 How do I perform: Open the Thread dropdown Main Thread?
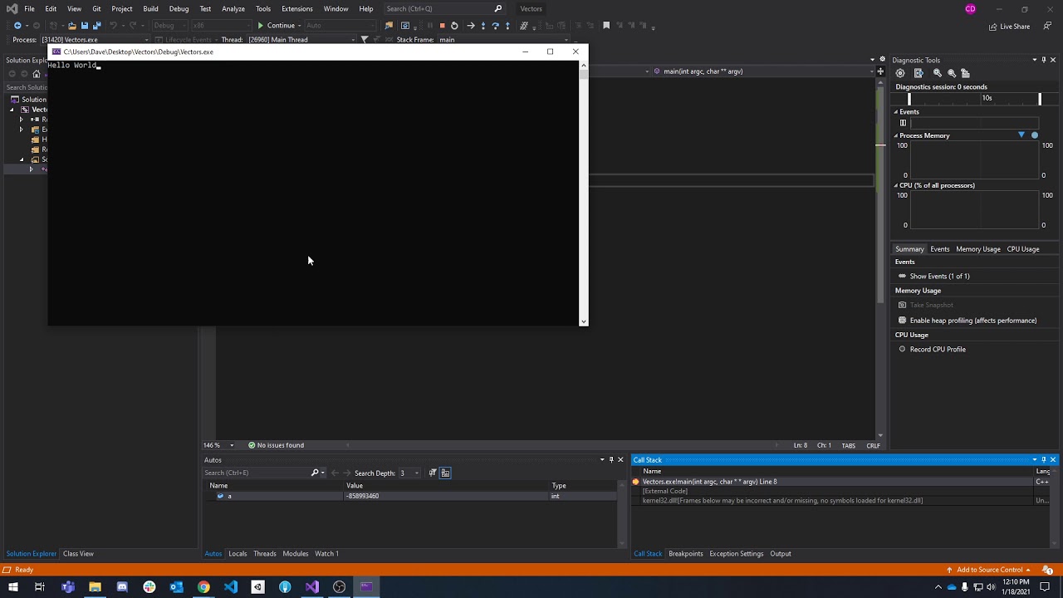[301, 39]
